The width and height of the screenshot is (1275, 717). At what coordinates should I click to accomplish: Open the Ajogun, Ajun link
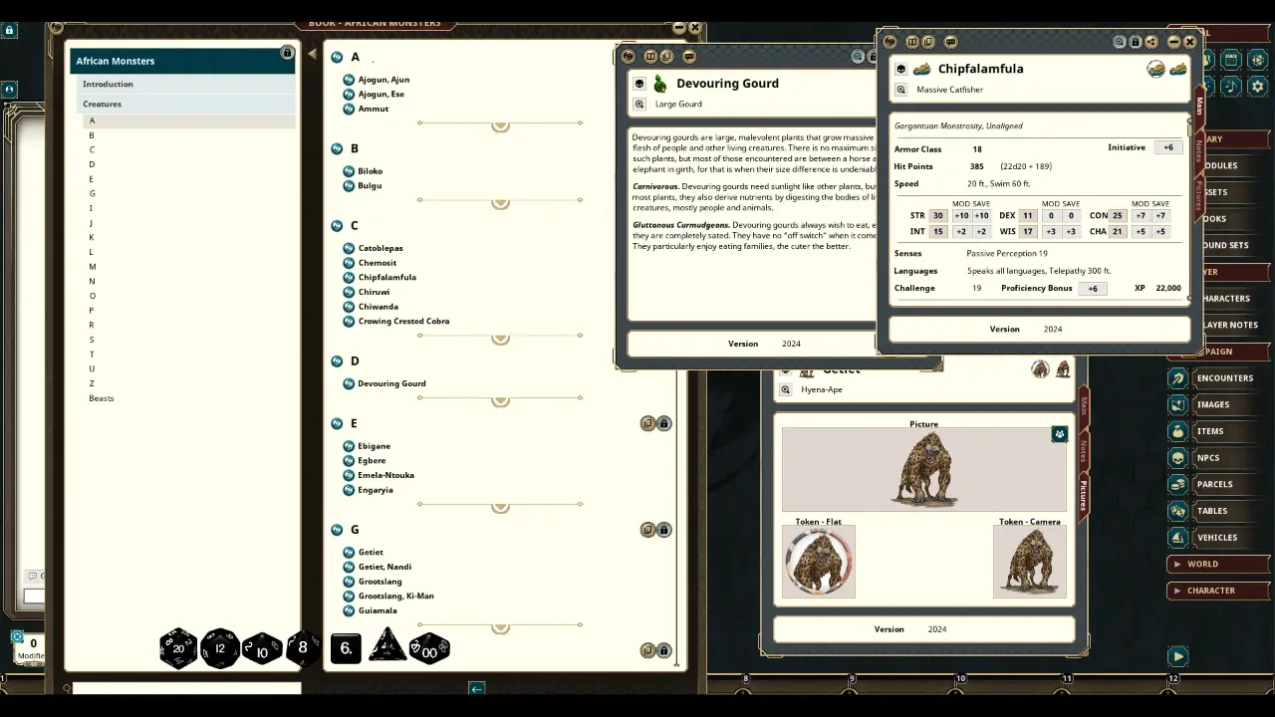(383, 80)
